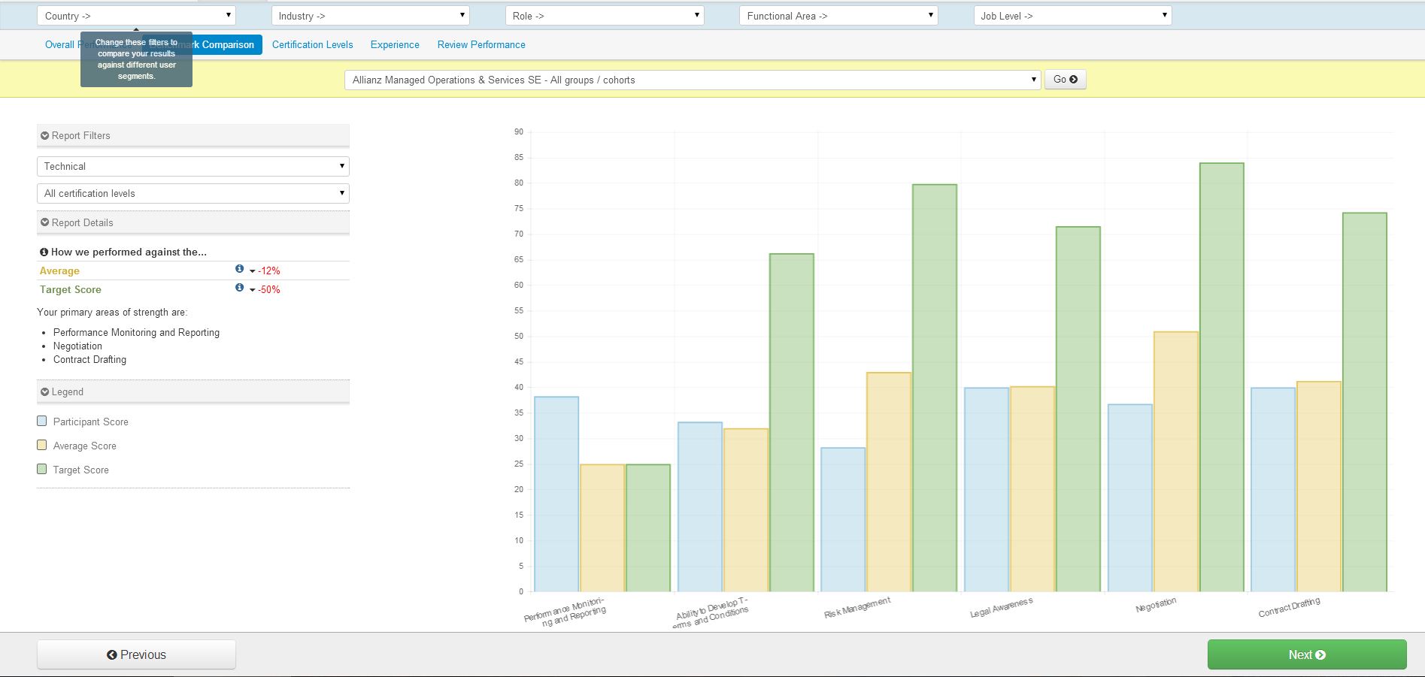Click the info icon before 'How we performed'
This screenshot has width=1425, height=677.
[x=44, y=252]
